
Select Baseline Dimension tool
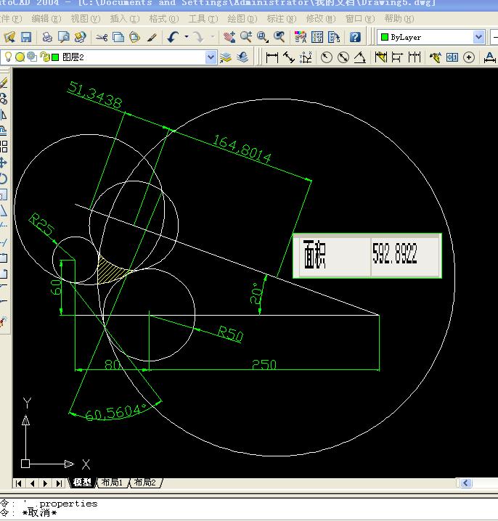point(397,57)
